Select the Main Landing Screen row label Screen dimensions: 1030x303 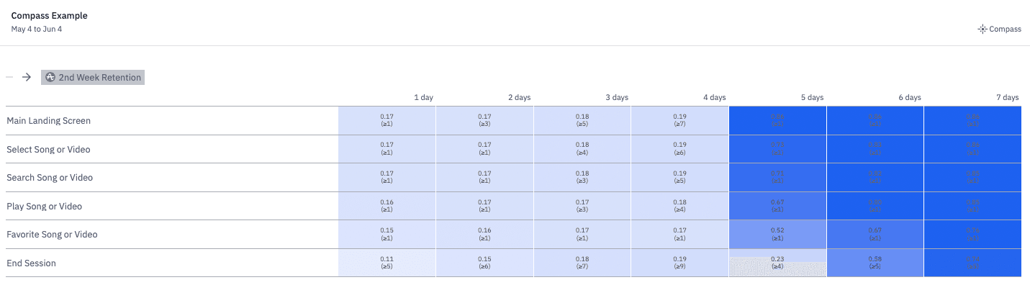pos(48,121)
